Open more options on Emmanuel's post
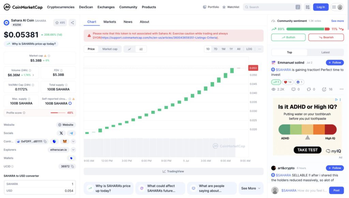Viewport: 349px width, 198px height. pos(342,89)
